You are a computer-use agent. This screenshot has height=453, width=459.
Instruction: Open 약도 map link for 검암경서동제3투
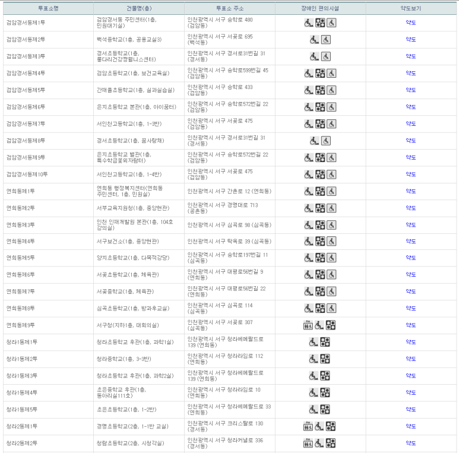411,56
